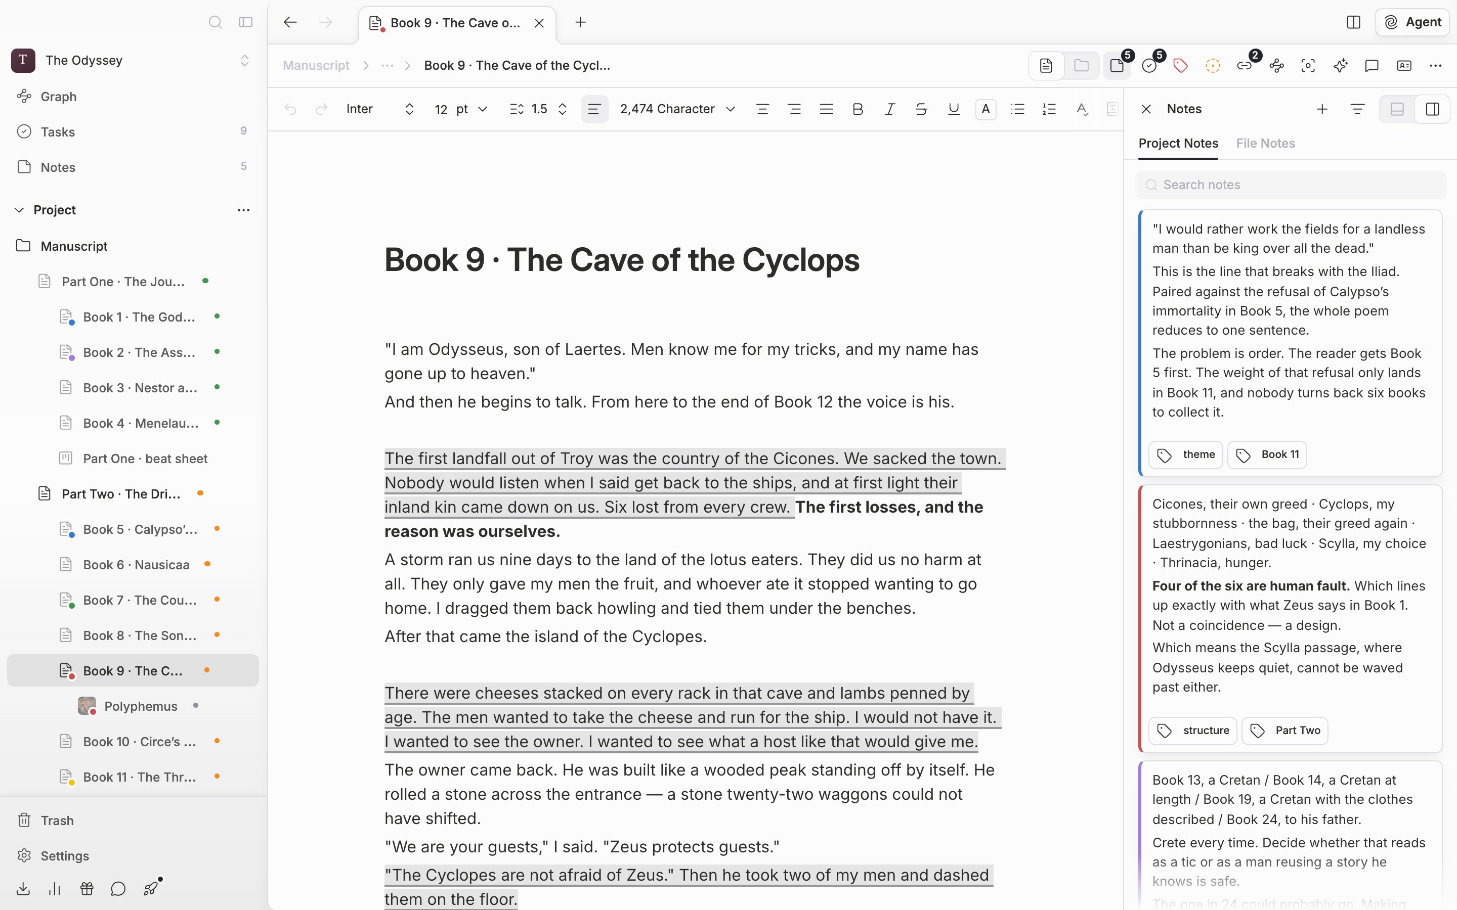
Task: Open Notes in the sidebar
Action: pyautogui.click(x=133, y=167)
